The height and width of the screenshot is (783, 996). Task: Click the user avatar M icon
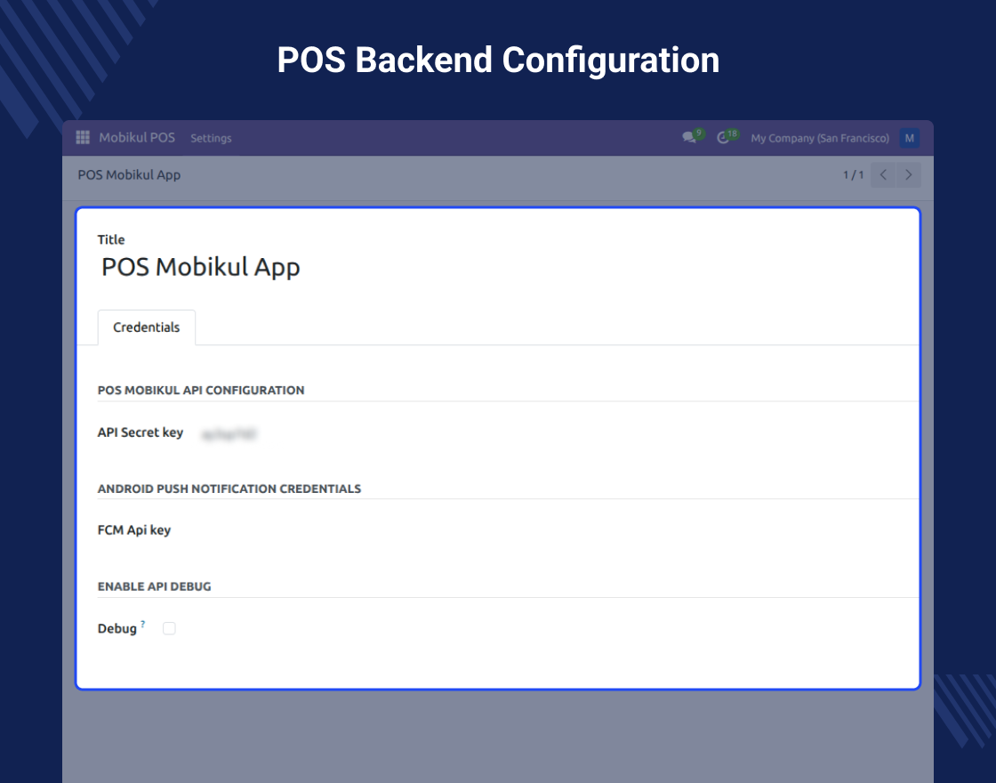tap(909, 138)
